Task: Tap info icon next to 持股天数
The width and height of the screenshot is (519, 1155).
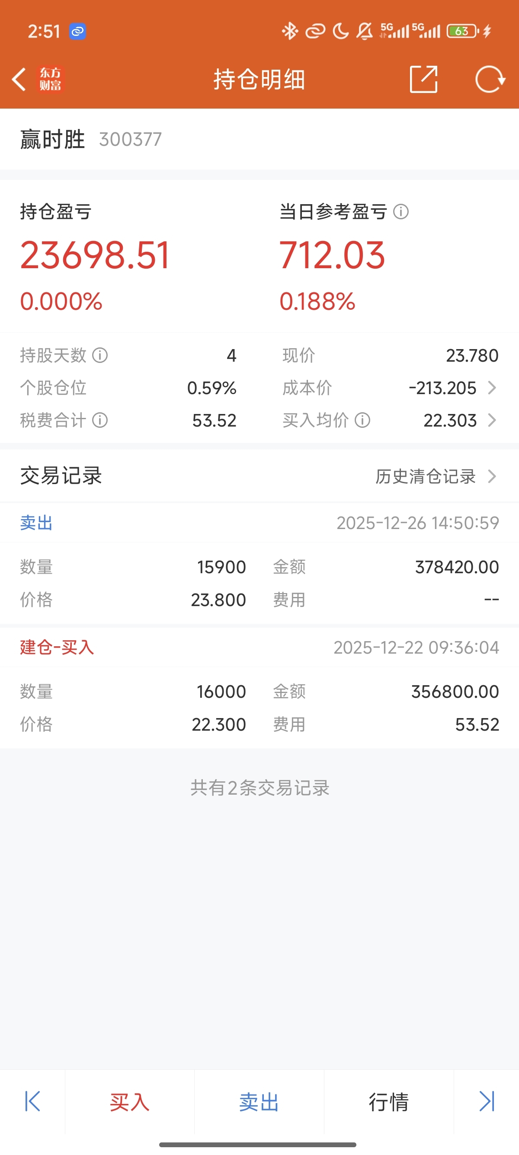Action: click(100, 356)
